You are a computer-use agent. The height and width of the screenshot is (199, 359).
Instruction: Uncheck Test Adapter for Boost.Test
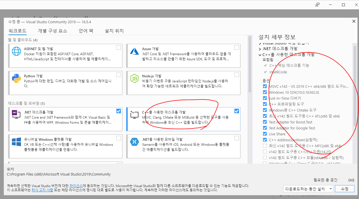265,122
